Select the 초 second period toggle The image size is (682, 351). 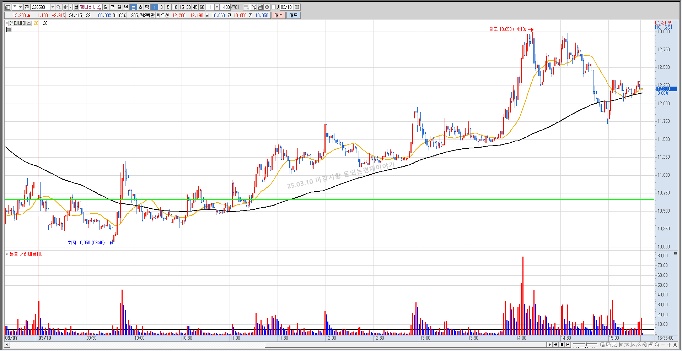point(140,7)
